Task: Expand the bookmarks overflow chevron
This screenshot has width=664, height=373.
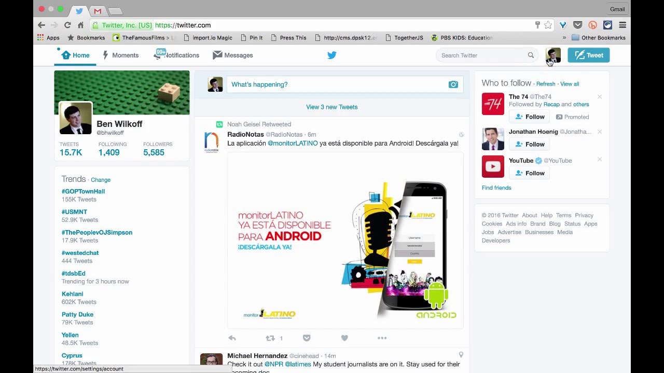Action: click(x=564, y=38)
